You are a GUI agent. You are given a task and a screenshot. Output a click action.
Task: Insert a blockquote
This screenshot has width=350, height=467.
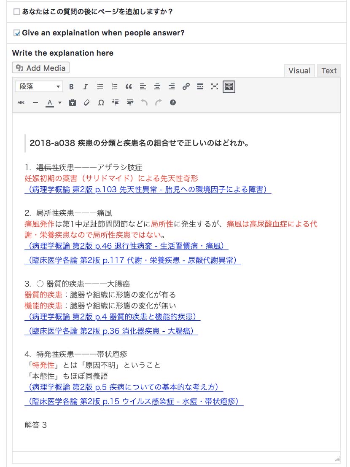pyautogui.click(x=129, y=87)
